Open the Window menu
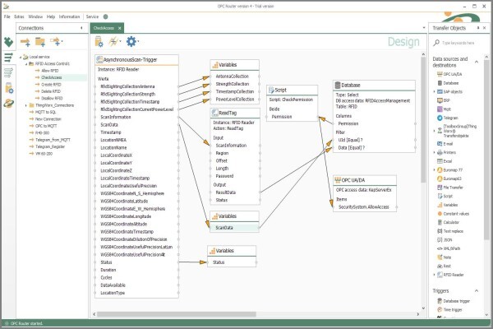The width and height of the screenshot is (493, 329). (x=35, y=16)
